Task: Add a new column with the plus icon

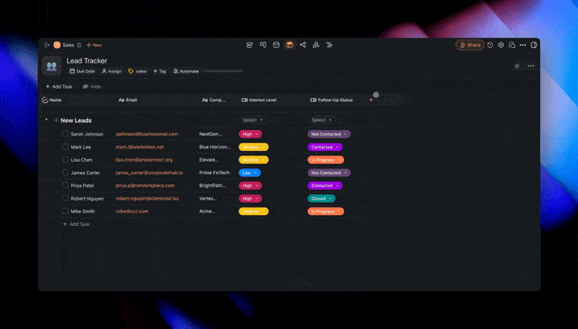Action: 371,100
